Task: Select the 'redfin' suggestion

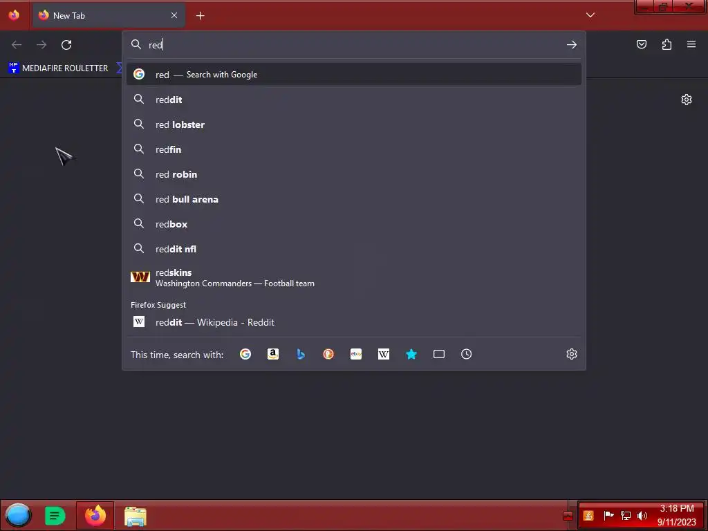Action: 354,149
